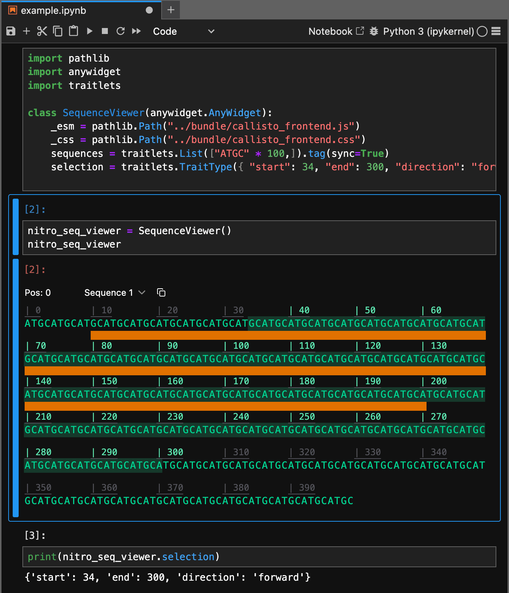
Task: Click the printed selection output text
Action: tap(168, 577)
